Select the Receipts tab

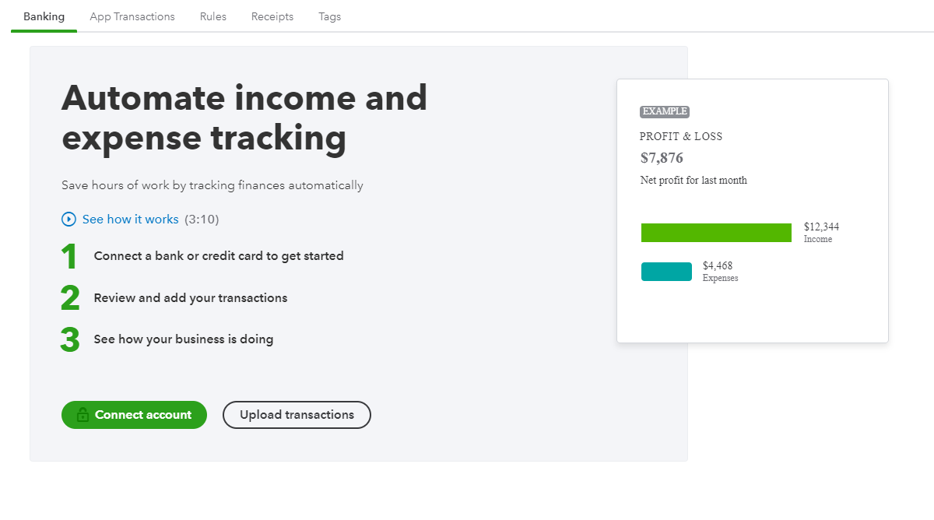tap(272, 16)
